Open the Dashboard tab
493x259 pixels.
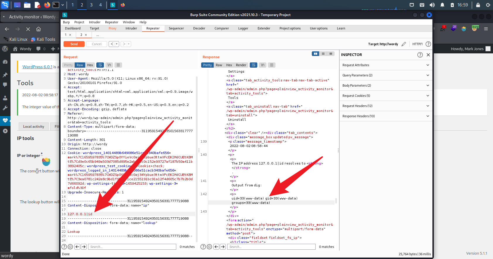[x=73, y=28]
